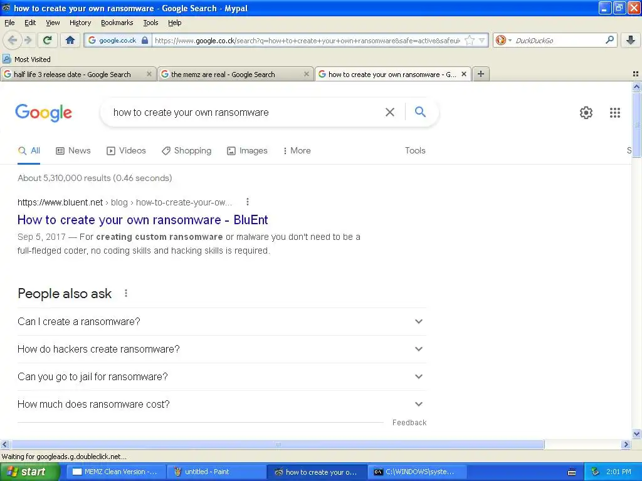Switch to half life 3 release date tab
Viewport: 642px width, 481px height.
[x=72, y=75]
